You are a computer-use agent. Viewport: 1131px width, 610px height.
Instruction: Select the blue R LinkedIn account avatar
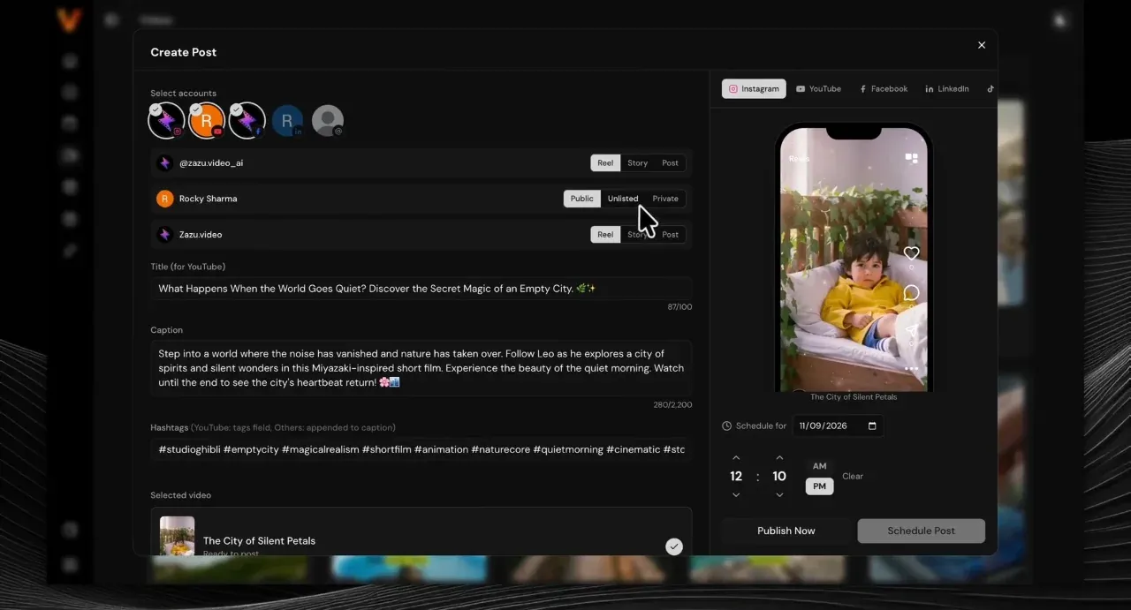pos(287,120)
